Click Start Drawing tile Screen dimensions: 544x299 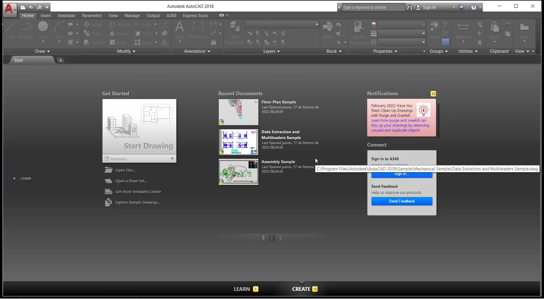pyautogui.click(x=139, y=127)
